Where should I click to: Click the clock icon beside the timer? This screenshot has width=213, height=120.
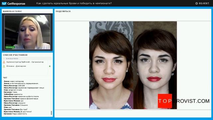point(196,3)
